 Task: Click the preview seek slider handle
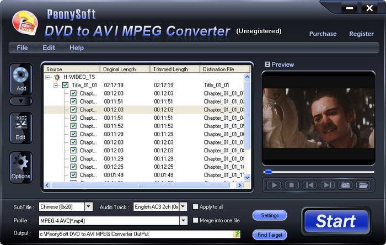(x=268, y=172)
